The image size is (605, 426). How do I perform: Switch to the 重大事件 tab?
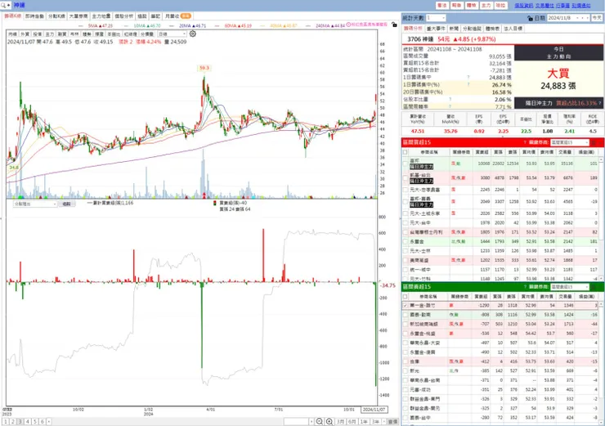pyautogui.click(x=436, y=29)
